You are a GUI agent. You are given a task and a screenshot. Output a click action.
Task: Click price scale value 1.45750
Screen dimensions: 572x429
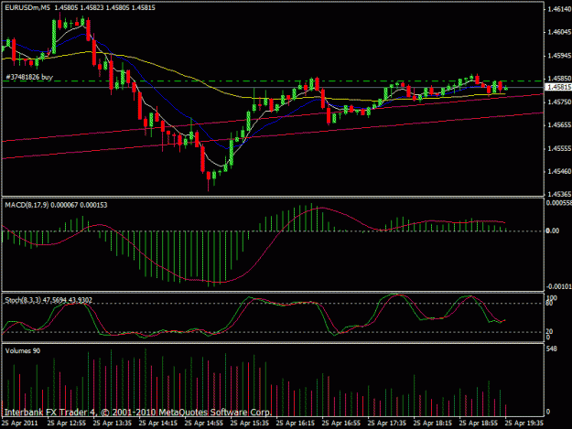[x=559, y=102]
